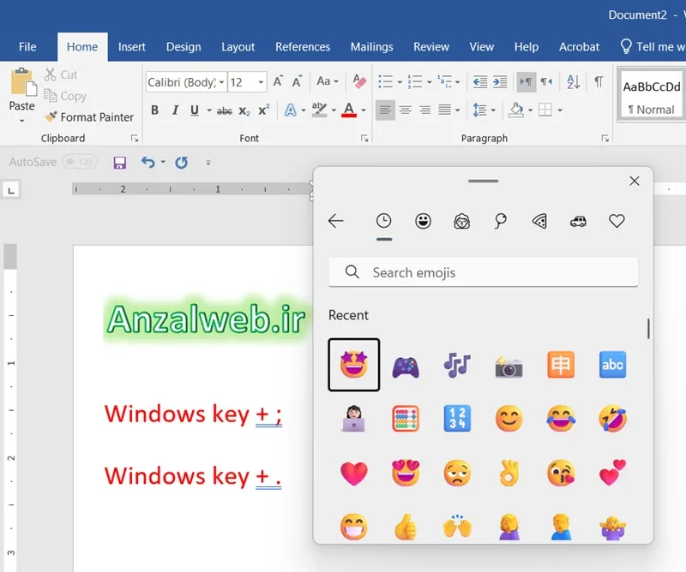Toggle right-to-left text direction
Image resolution: width=686 pixels, height=572 pixels.
coord(546,81)
